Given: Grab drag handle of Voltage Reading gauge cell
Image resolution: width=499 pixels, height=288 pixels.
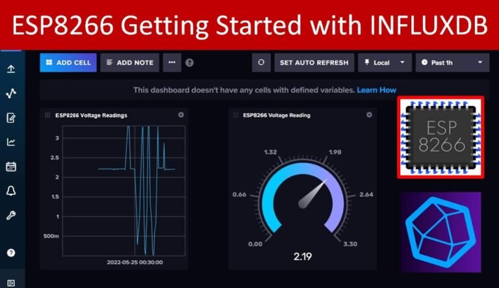Looking at the screenshot, I should 235,115.
